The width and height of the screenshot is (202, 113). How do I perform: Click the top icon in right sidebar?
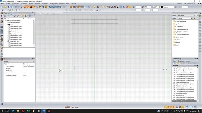[200, 13]
